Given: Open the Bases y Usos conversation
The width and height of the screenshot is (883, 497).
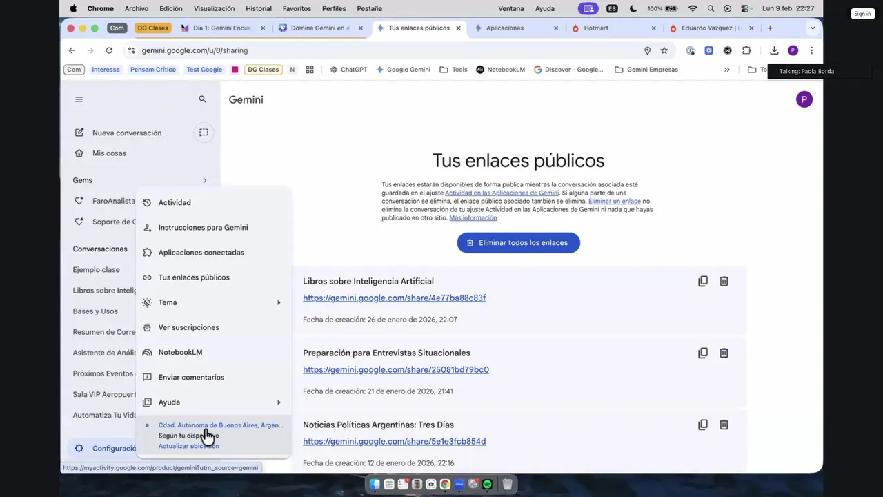Looking at the screenshot, I should tap(95, 311).
